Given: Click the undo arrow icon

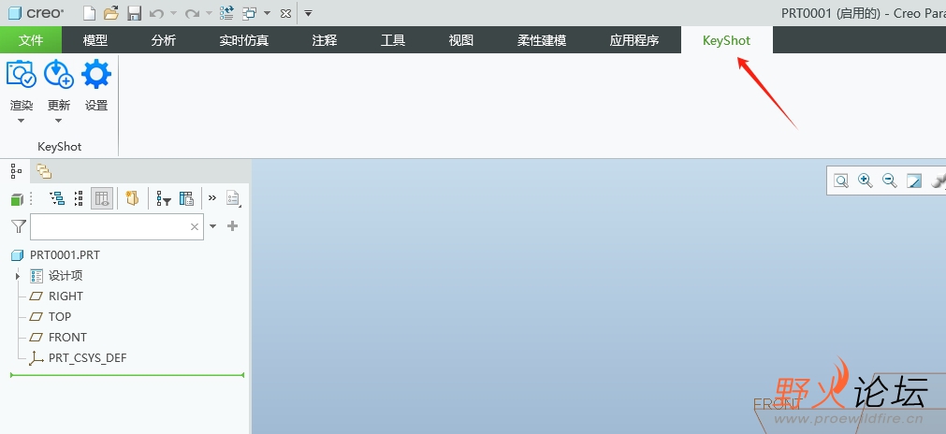Looking at the screenshot, I should click(156, 13).
